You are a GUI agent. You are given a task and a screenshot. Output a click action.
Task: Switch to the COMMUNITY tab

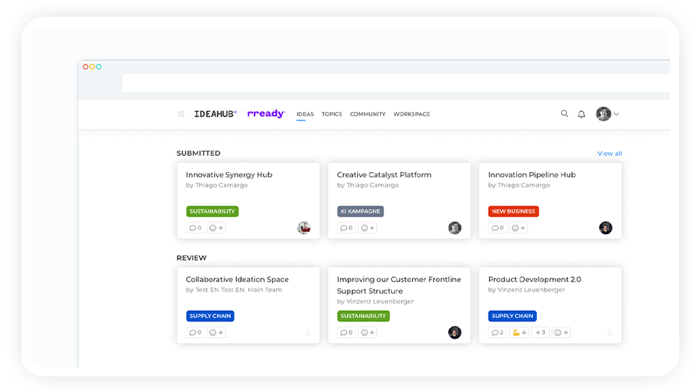pos(367,114)
